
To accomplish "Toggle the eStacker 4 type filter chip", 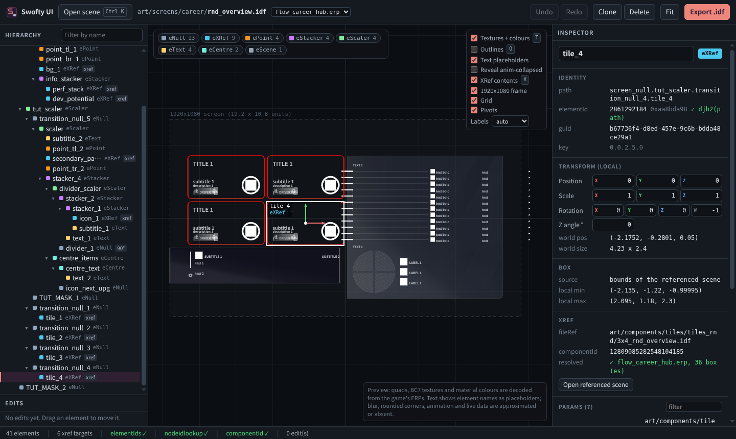I will 309,38.
